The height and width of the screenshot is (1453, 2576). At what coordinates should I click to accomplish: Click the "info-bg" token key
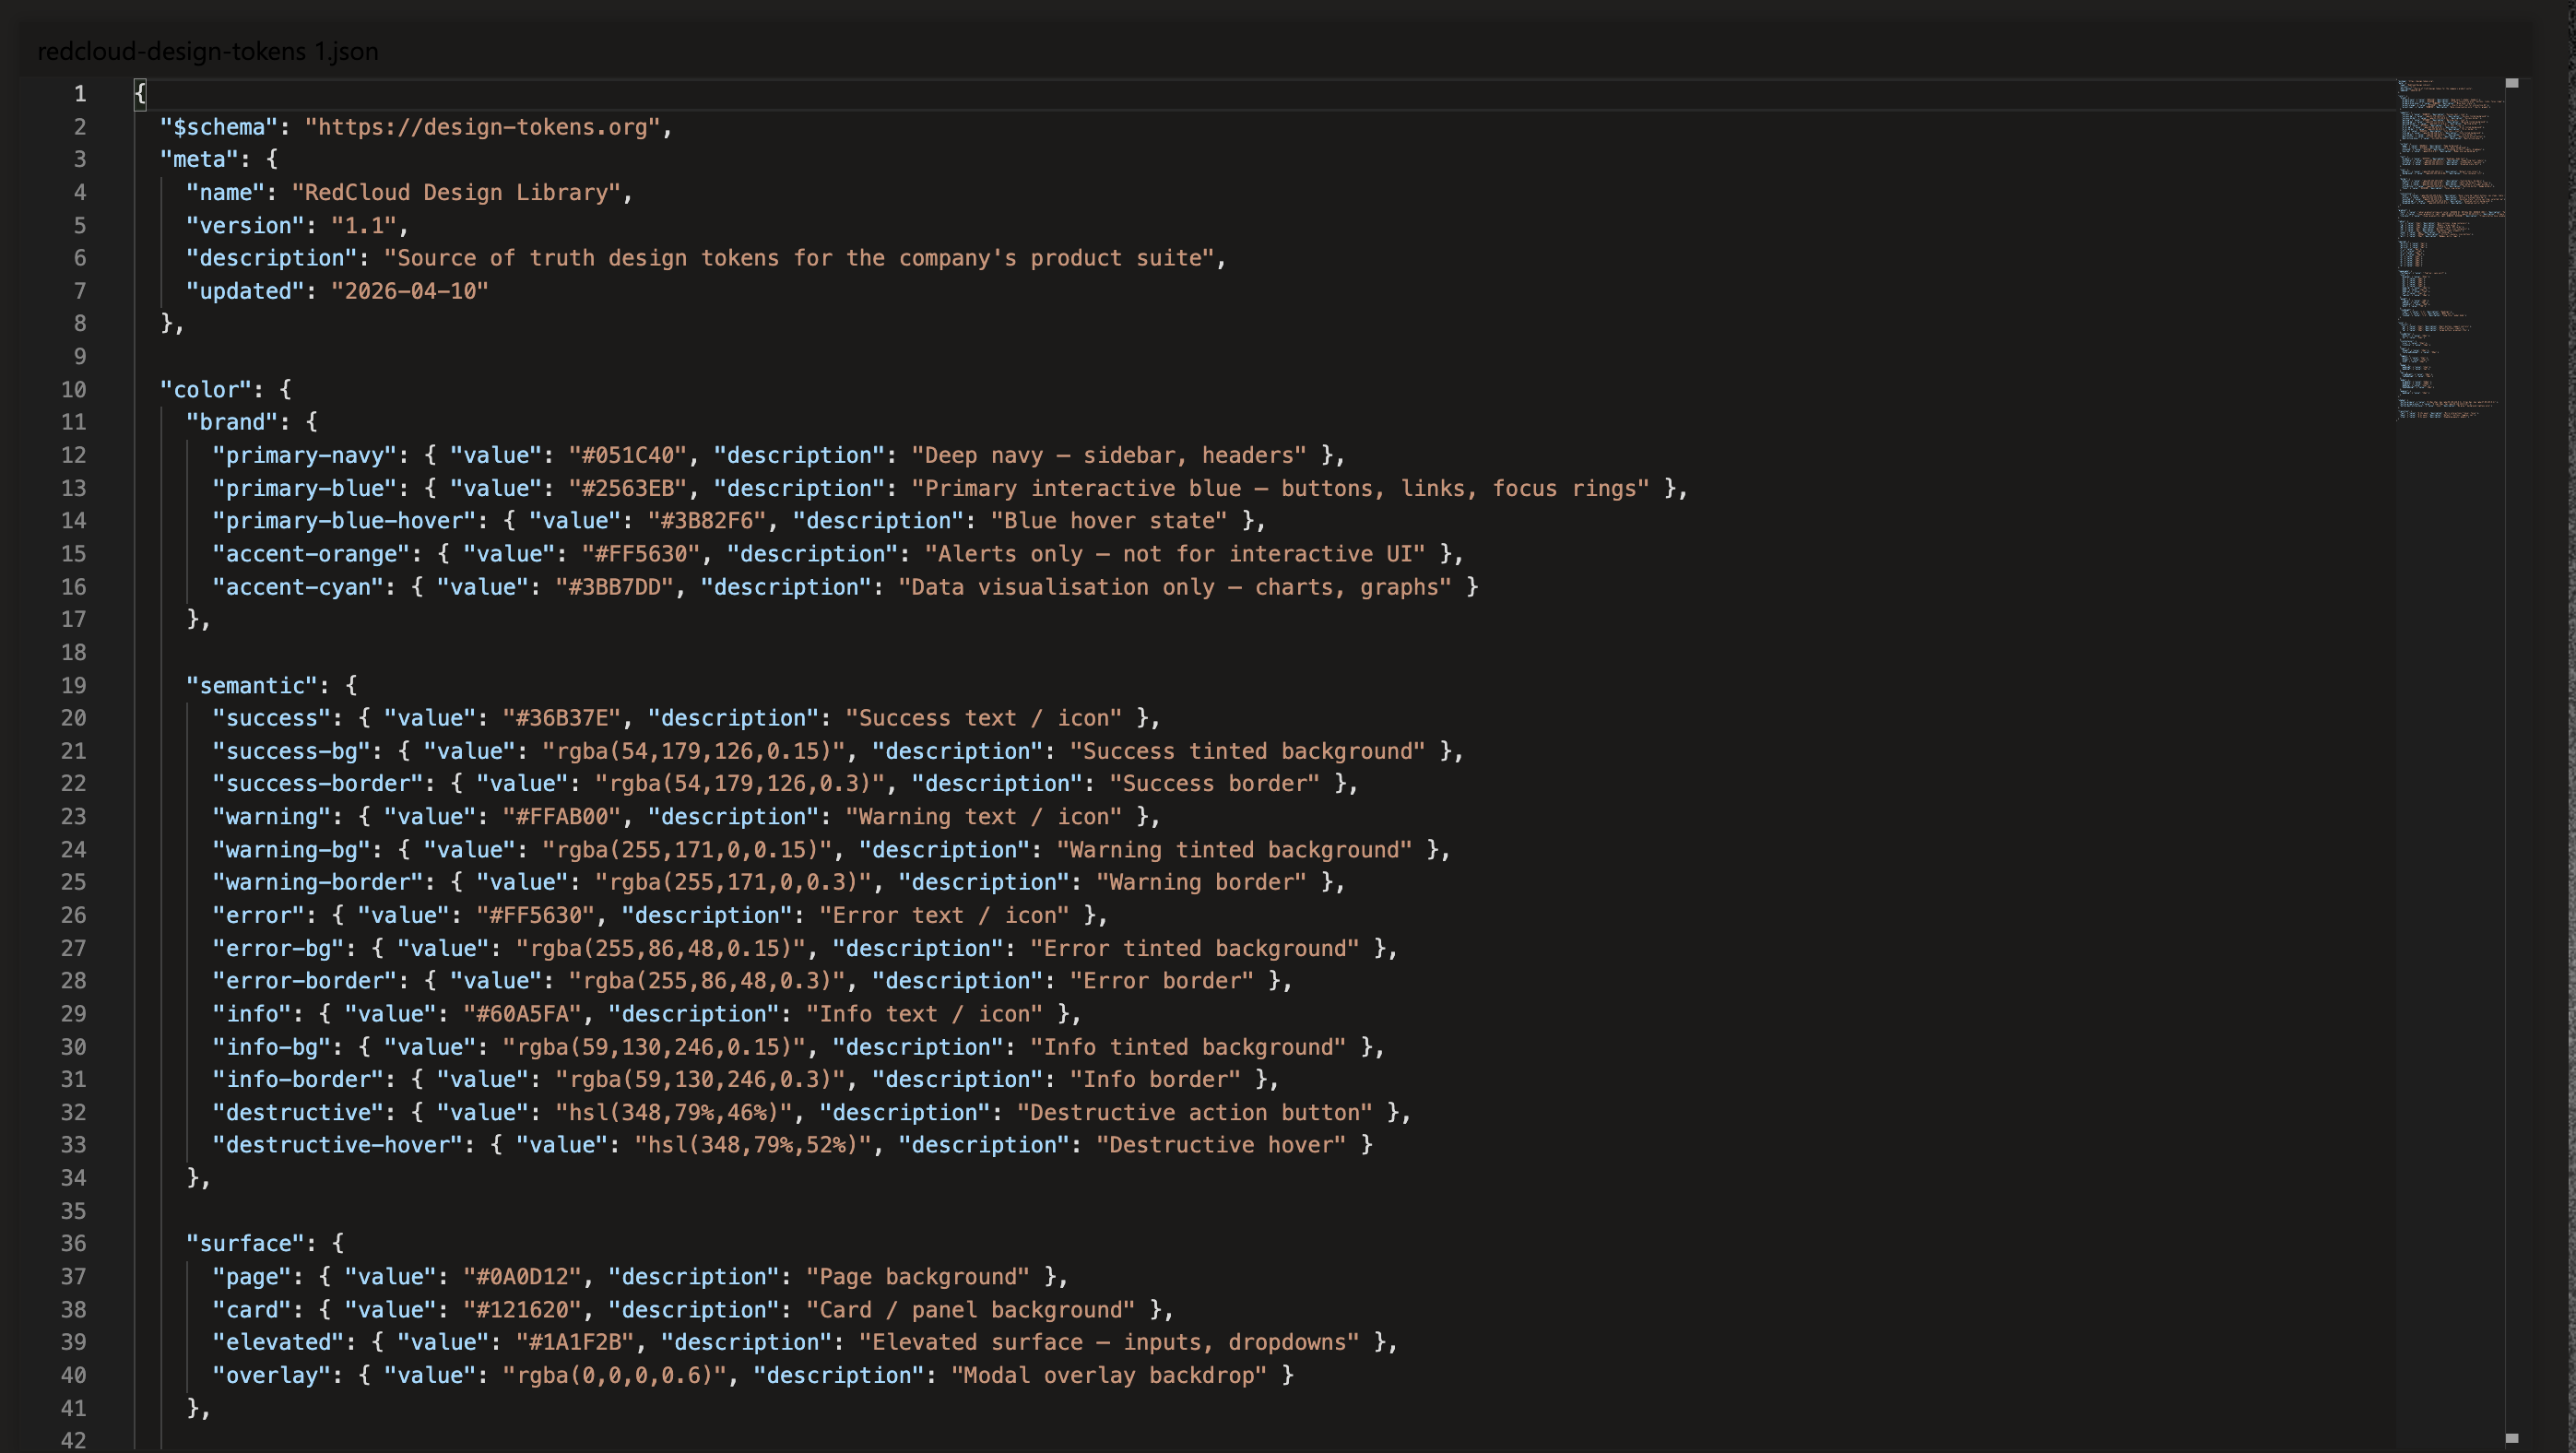pos(271,1047)
